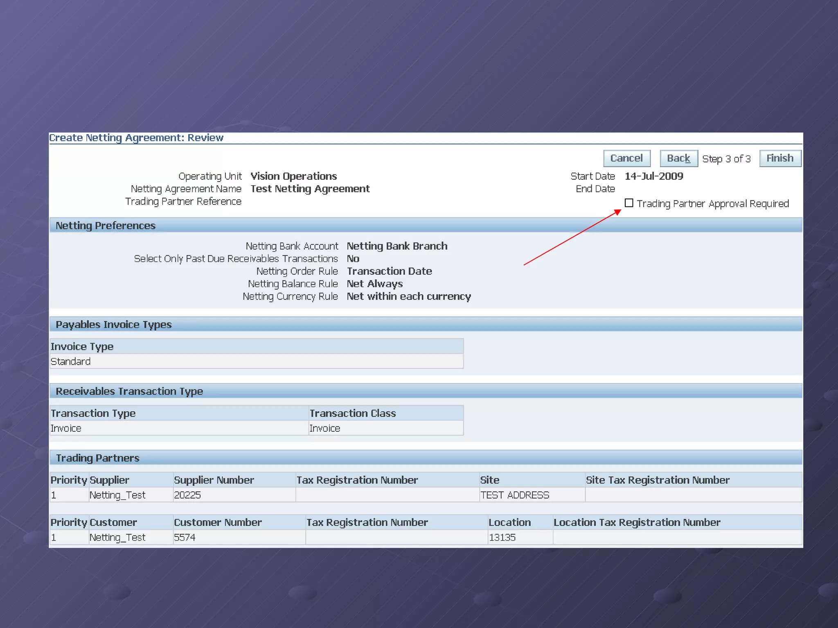Viewport: 838px width, 628px height.
Task: Click the Trading Partners section header
Action: tap(97, 458)
